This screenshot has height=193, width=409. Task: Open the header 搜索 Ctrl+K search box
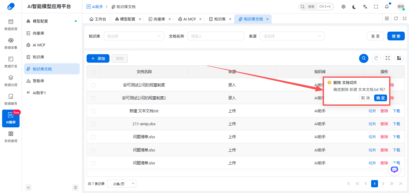pos(316,7)
